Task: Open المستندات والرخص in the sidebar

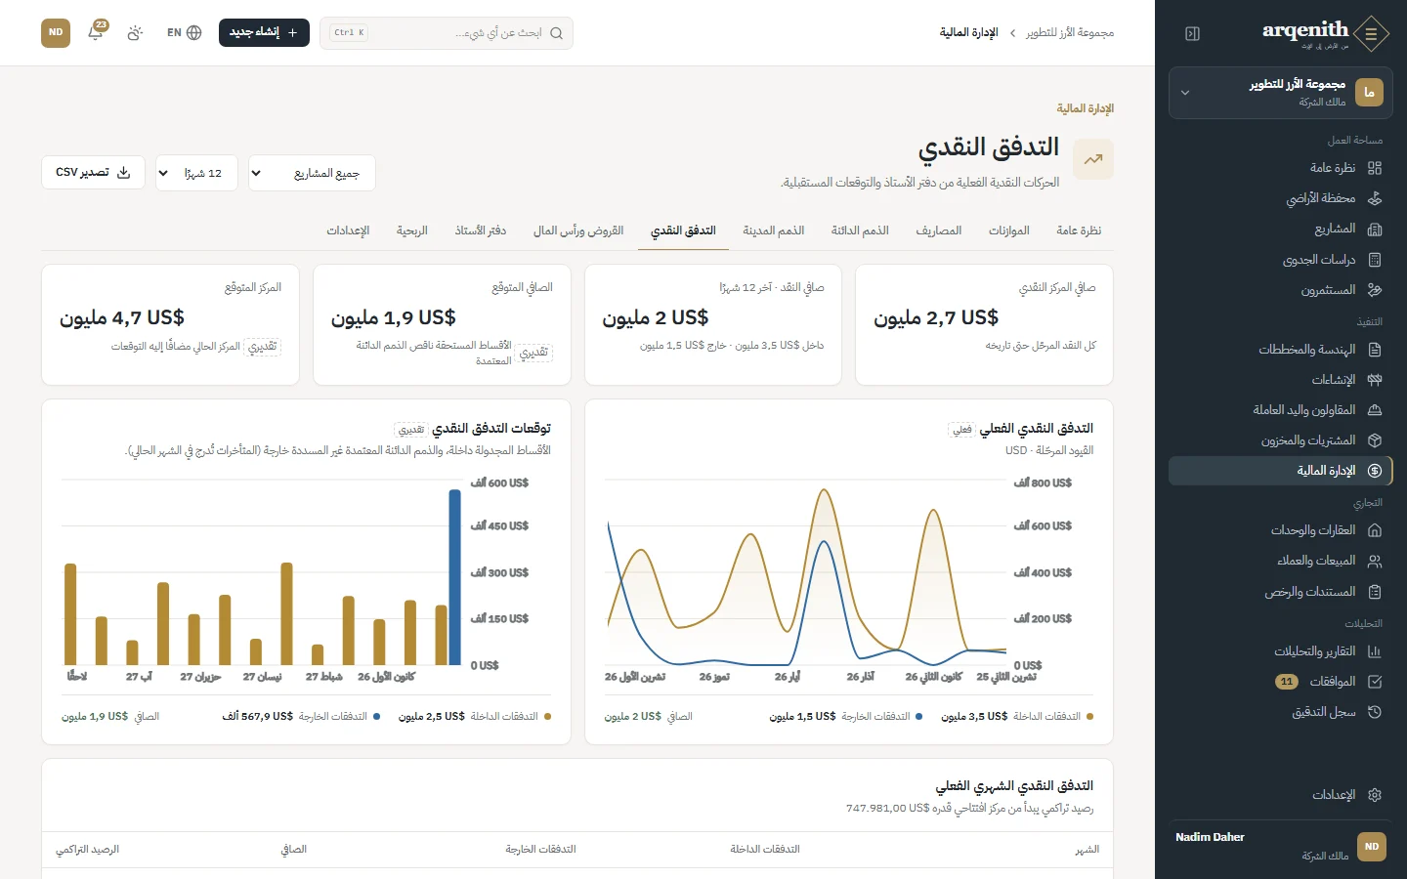Action: pos(1280,591)
